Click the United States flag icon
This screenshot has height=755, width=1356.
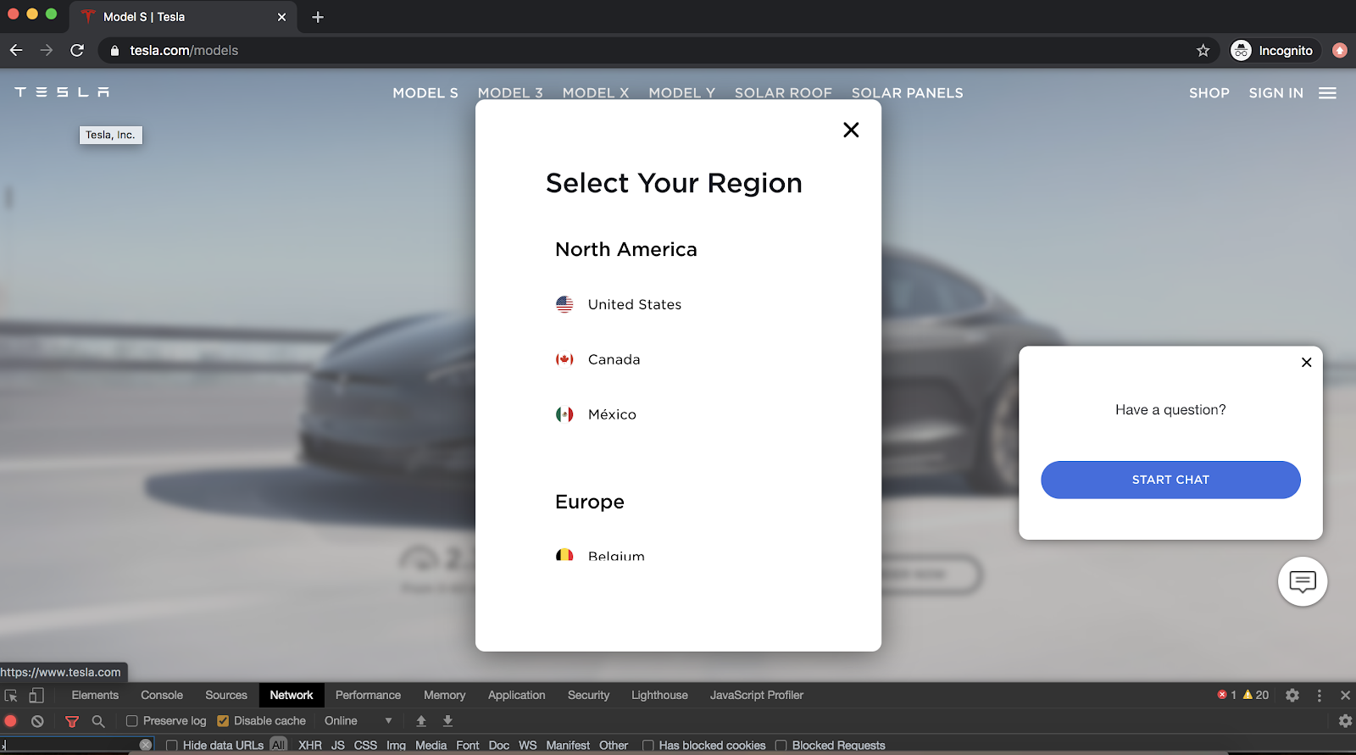(564, 304)
